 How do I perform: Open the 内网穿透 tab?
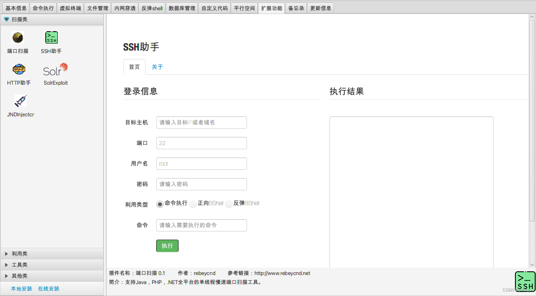click(x=125, y=8)
